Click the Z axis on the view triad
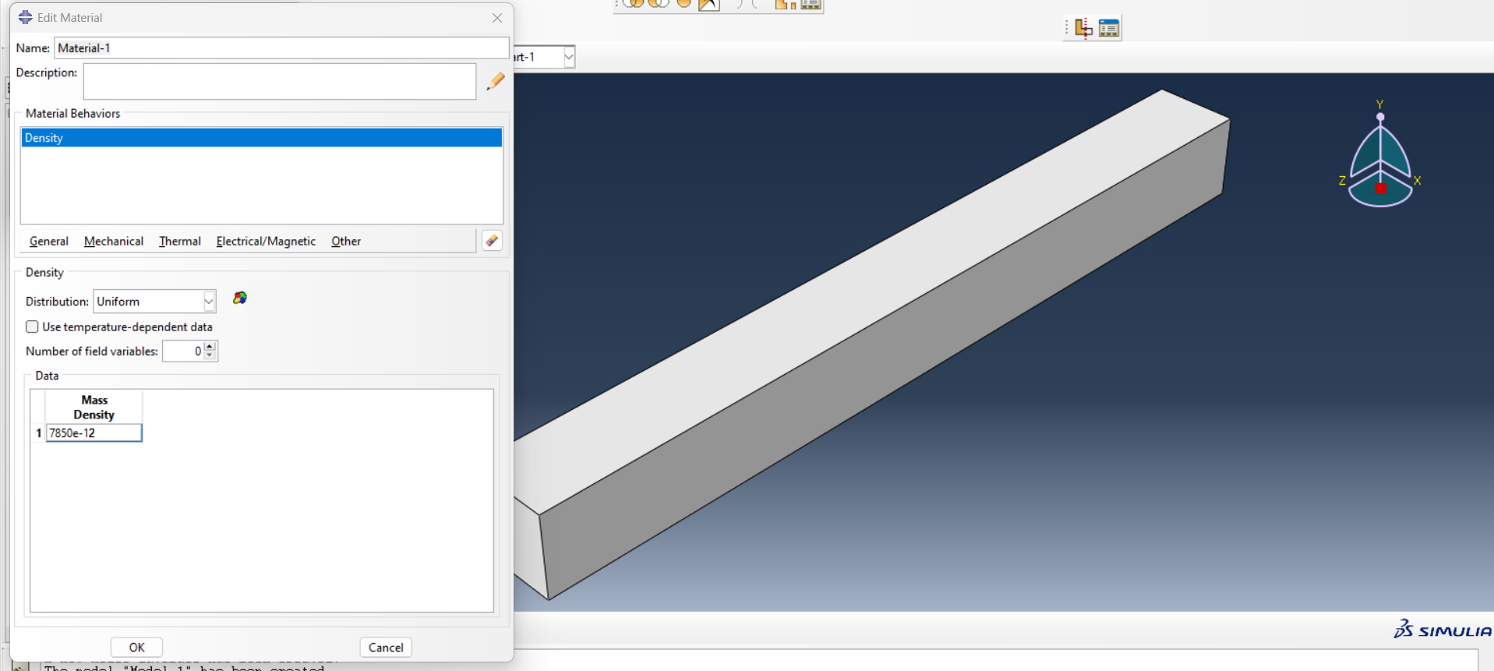 tap(1342, 181)
